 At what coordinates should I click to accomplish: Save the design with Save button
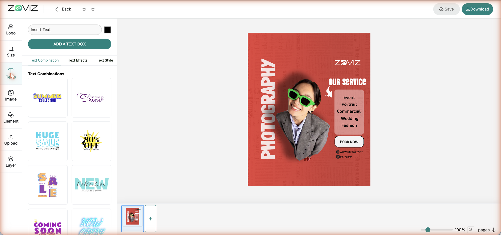click(x=446, y=9)
